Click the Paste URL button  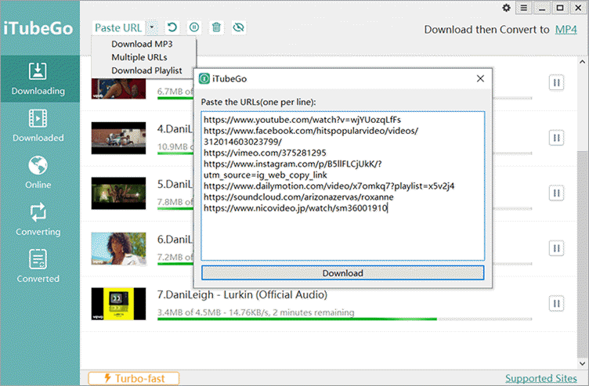coord(119,27)
